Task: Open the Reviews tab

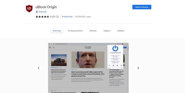Action: (x=93, y=31)
